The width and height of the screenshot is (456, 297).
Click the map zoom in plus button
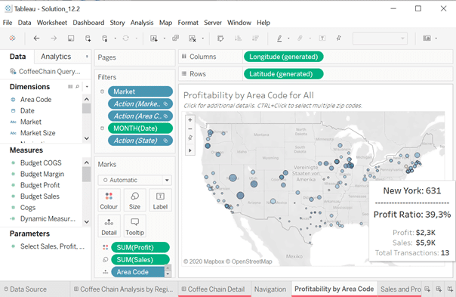tap(190, 119)
